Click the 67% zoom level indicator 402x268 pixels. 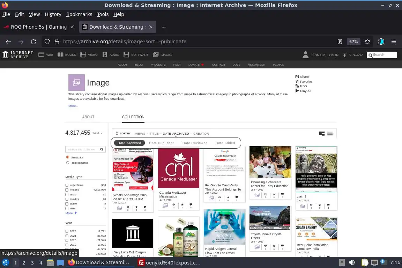[353, 42]
